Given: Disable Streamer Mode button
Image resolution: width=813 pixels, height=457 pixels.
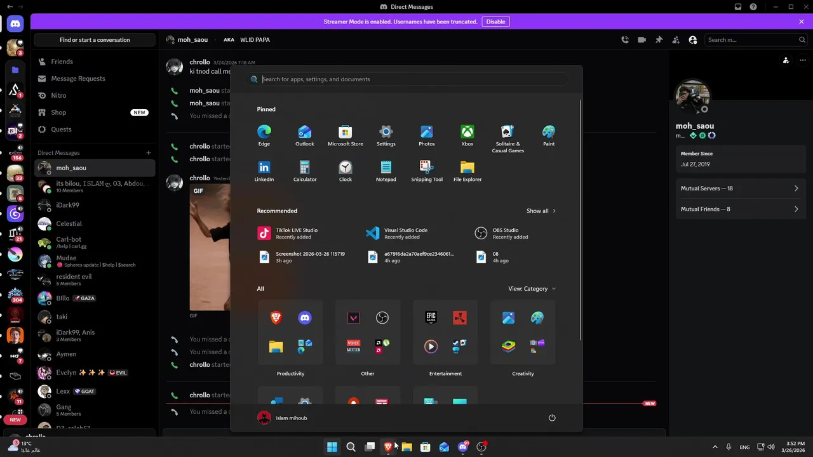Looking at the screenshot, I should tap(495, 22).
